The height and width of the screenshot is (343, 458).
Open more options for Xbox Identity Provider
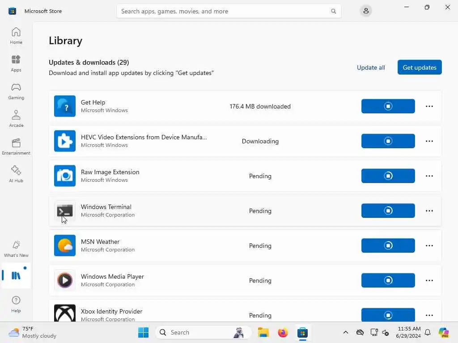click(429, 315)
